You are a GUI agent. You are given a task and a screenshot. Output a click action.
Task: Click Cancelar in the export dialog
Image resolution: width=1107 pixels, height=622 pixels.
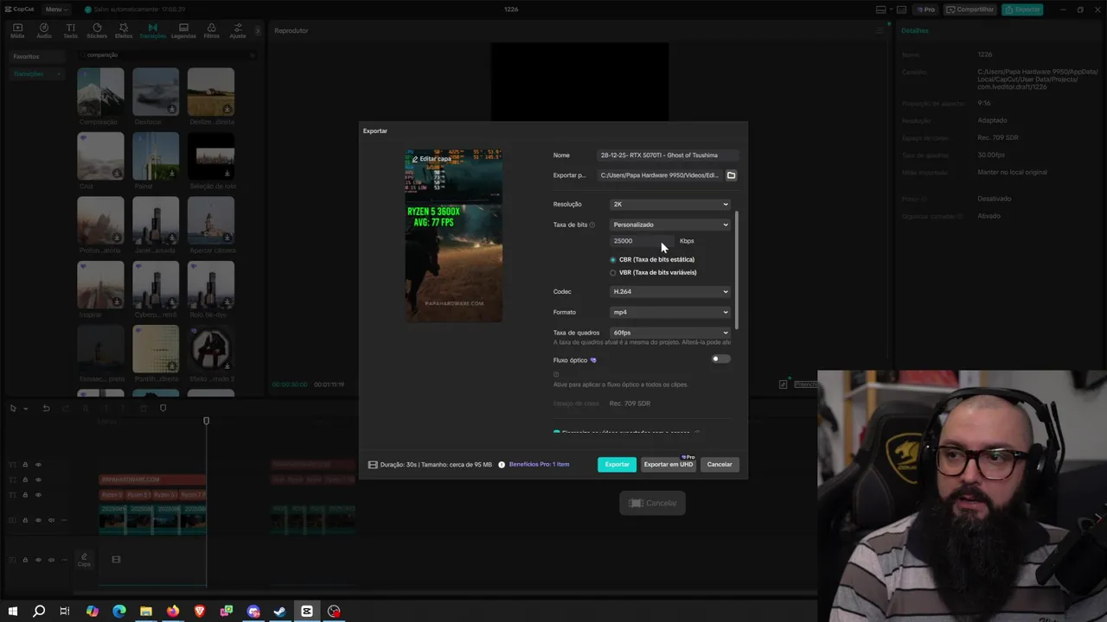[720, 465]
